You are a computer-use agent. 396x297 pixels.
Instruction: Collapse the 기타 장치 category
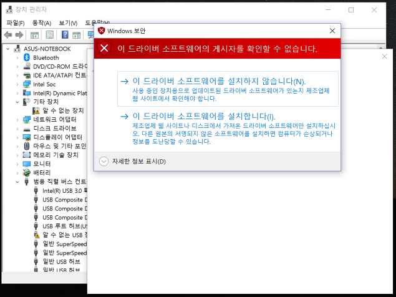(17, 102)
